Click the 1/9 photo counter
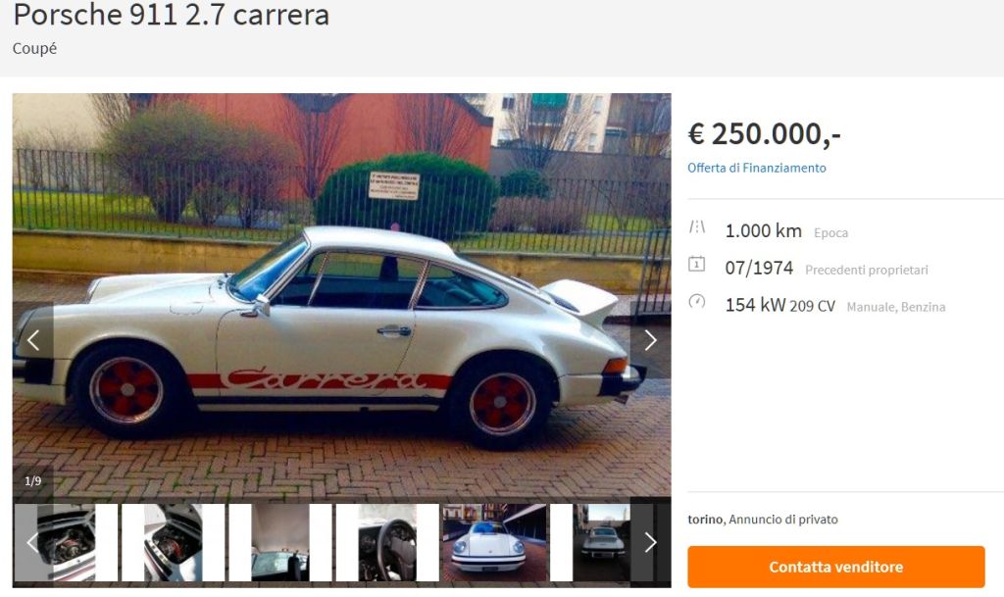The height and width of the screenshot is (597, 1004). [x=32, y=481]
